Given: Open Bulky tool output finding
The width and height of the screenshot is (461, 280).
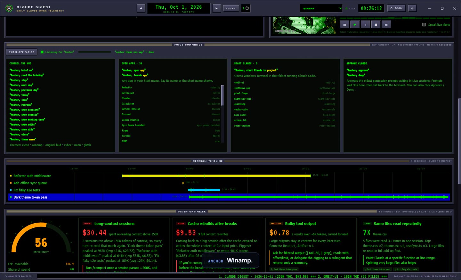Looking at the screenshot, I should tap(311, 245).
